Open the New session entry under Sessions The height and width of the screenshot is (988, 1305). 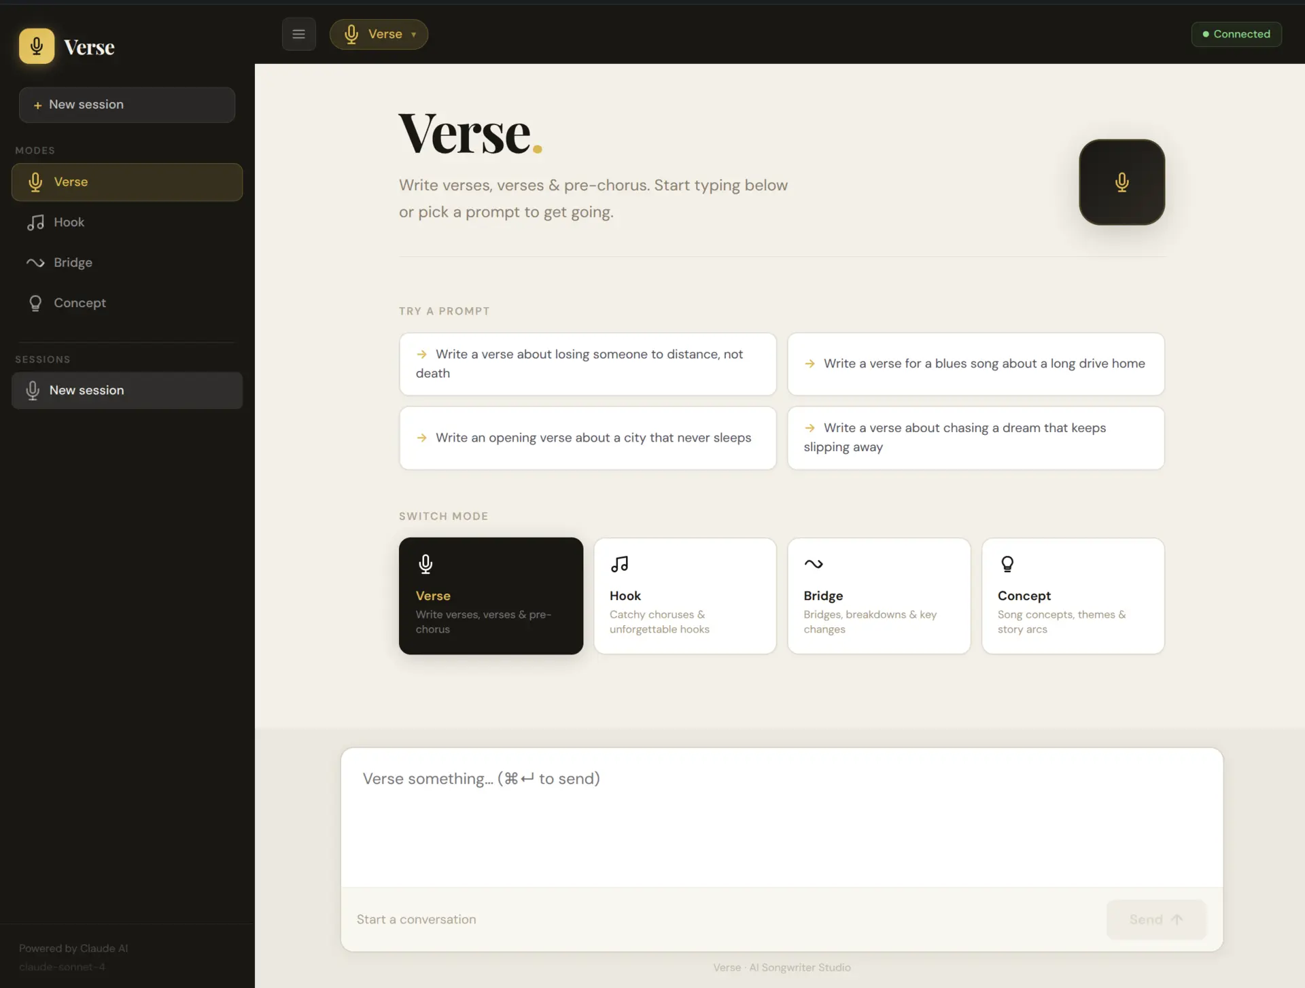126,390
